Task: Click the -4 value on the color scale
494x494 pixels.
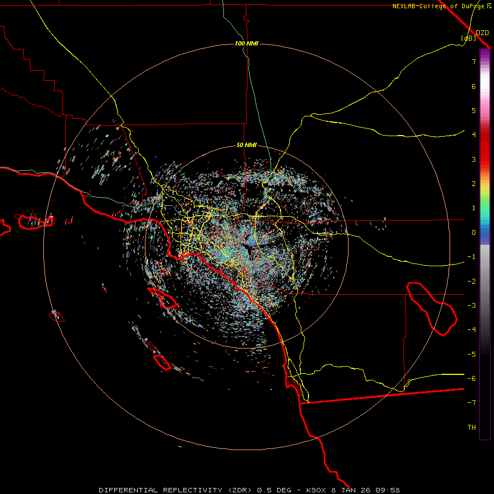Action: click(x=471, y=330)
